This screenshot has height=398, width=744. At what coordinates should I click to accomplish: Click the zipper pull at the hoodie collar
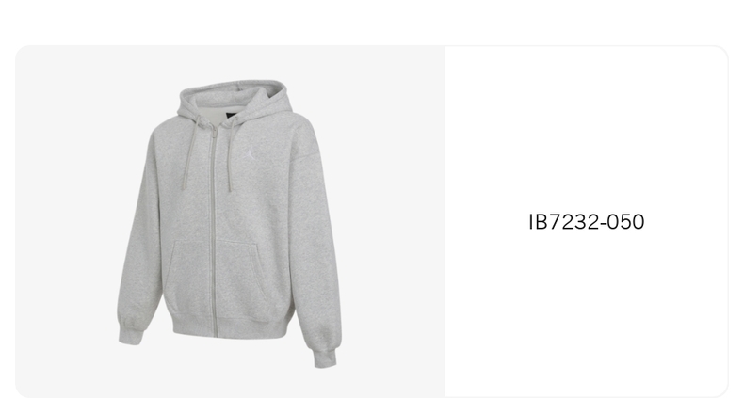[215, 131]
